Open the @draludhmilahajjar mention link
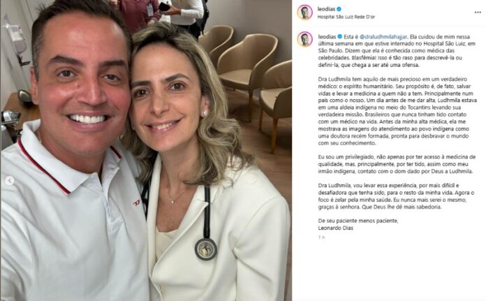The height and width of the screenshot is (301, 486). (383, 37)
